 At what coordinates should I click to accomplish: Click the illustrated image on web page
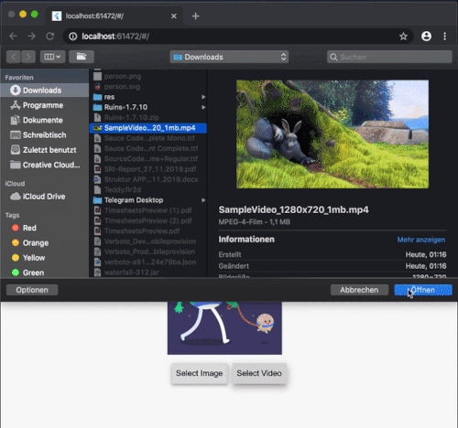[x=224, y=328]
